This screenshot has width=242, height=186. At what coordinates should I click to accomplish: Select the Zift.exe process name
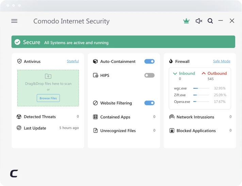pos(180,95)
